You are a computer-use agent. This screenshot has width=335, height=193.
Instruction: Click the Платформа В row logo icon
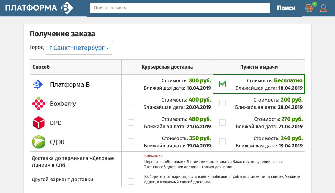(x=38, y=84)
